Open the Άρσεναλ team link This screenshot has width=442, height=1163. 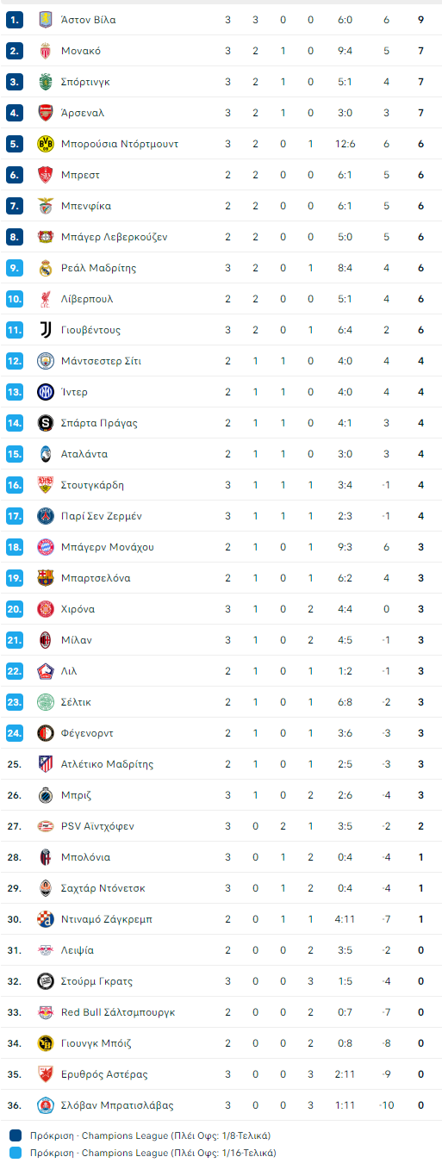click(x=83, y=113)
